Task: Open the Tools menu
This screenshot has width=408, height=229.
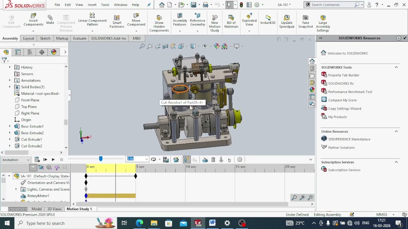Action: (105, 5)
